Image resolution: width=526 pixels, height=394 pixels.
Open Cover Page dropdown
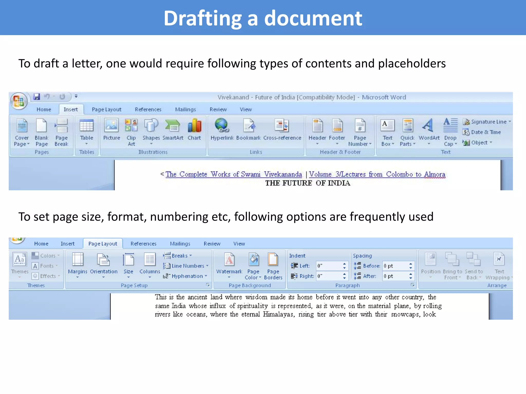coord(22,132)
